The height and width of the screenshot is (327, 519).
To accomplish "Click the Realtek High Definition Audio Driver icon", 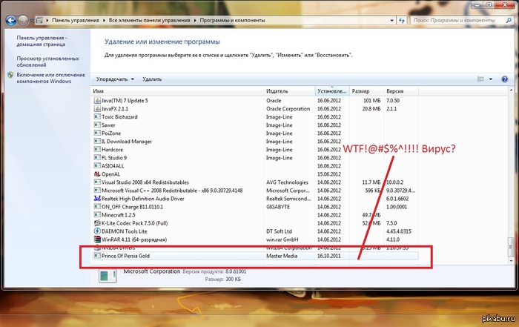I will click(x=97, y=198).
